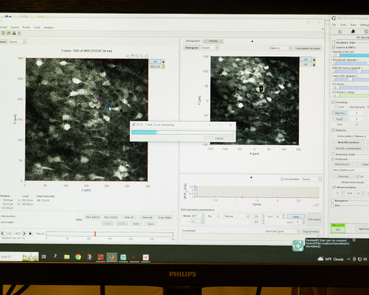Viewport: 369px width, 295px height.
Task: Toggle the Info checkbox
Action: [x=333, y=205]
